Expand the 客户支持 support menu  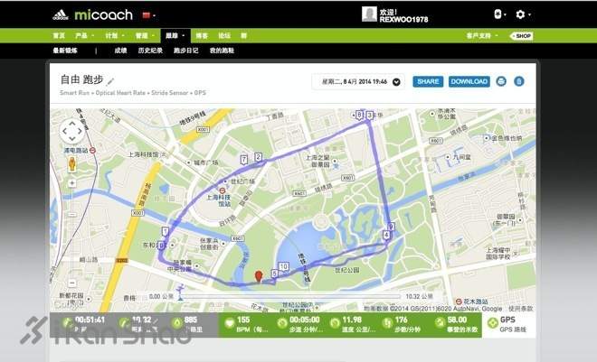(481, 36)
